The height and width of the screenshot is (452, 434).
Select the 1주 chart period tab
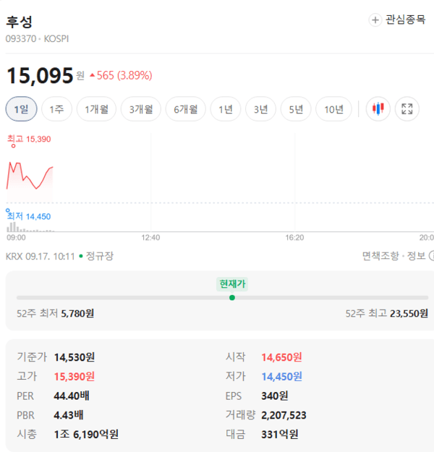click(56, 109)
